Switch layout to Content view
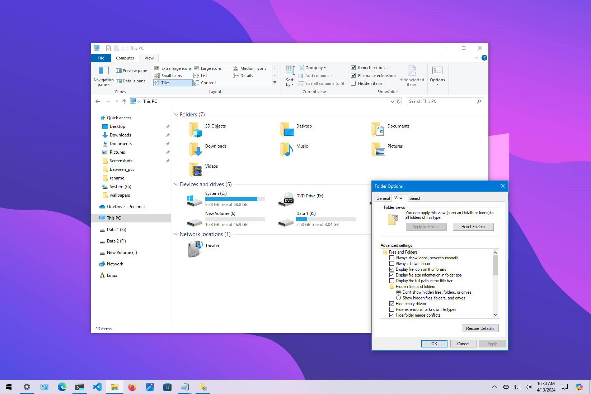Viewport: 591px width, 394px height. coord(205,83)
